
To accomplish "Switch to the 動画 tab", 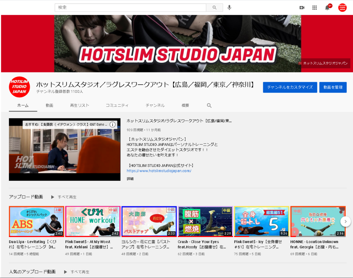I will point(49,105).
